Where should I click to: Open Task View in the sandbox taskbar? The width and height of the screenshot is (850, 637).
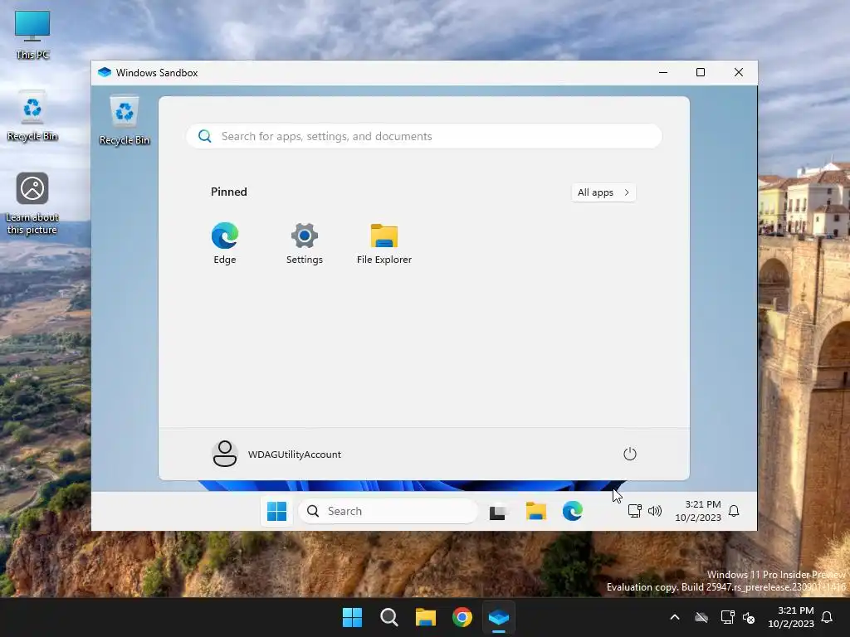498,511
